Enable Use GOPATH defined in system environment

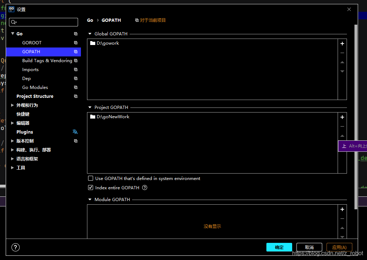pos(91,178)
